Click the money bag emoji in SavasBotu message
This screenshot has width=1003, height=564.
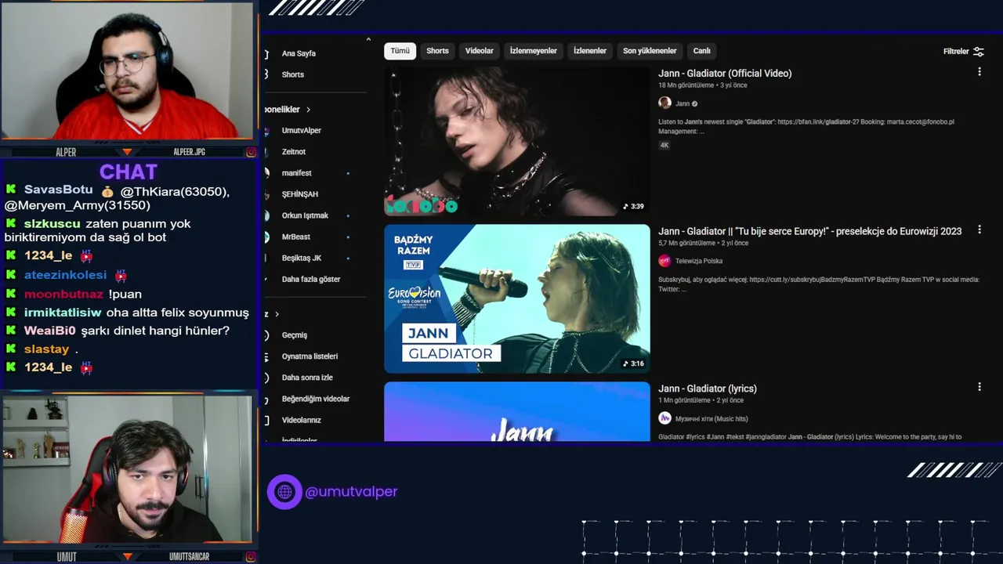coord(107,191)
